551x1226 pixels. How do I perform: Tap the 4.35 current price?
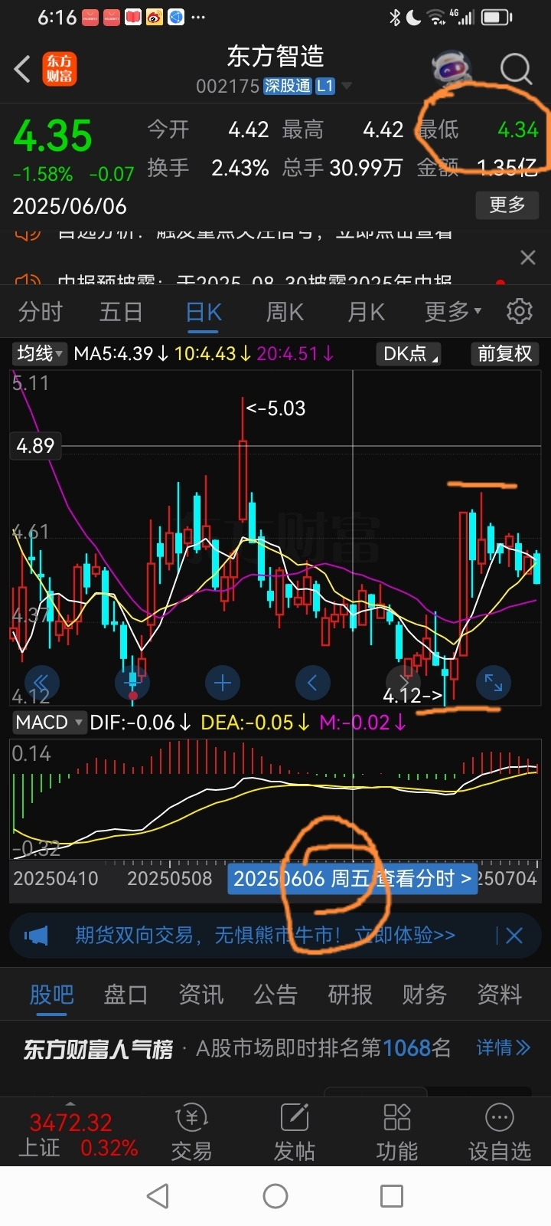(x=53, y=136)
